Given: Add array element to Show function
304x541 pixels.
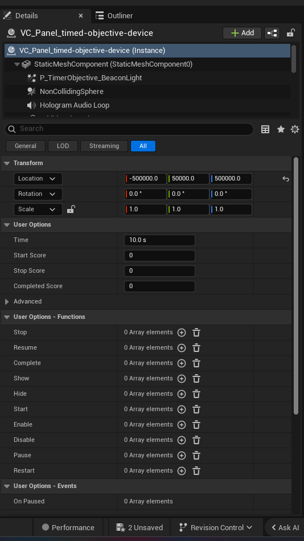Looking at the screenshot, I should click(x=182, y=379).
